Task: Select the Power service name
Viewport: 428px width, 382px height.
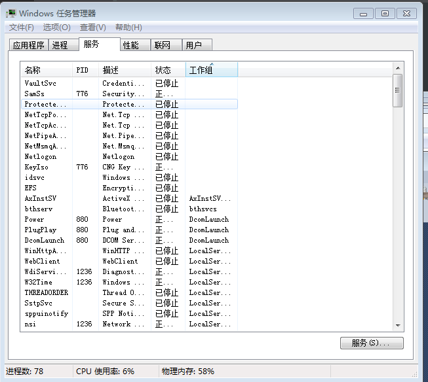Action: click(34, 219)
